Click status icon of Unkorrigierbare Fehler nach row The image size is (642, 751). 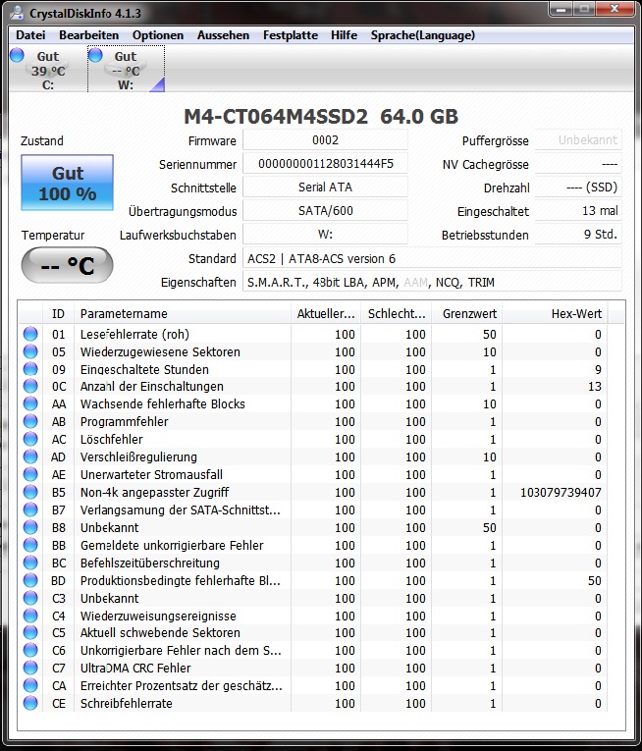click(30, 651)
